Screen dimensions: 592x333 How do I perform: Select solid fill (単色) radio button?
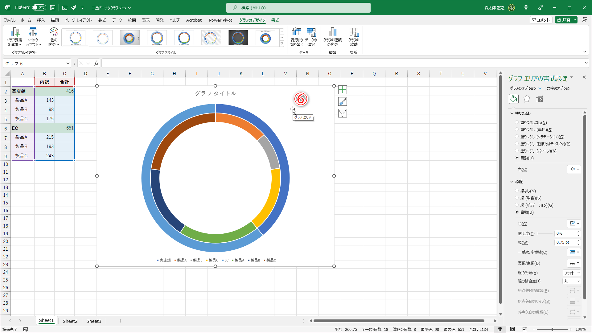[517, 129]
